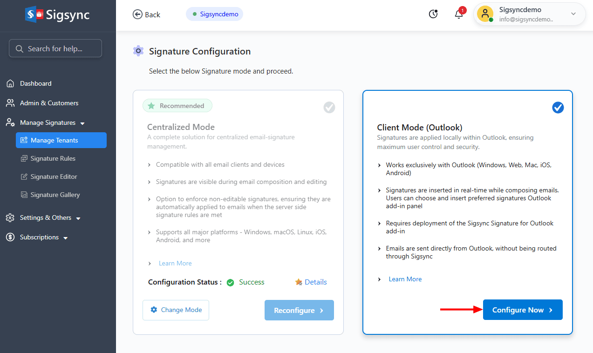This screenshot has width=593, height=353.
Task: Open the Details link for configuration status
Action: 315,282
